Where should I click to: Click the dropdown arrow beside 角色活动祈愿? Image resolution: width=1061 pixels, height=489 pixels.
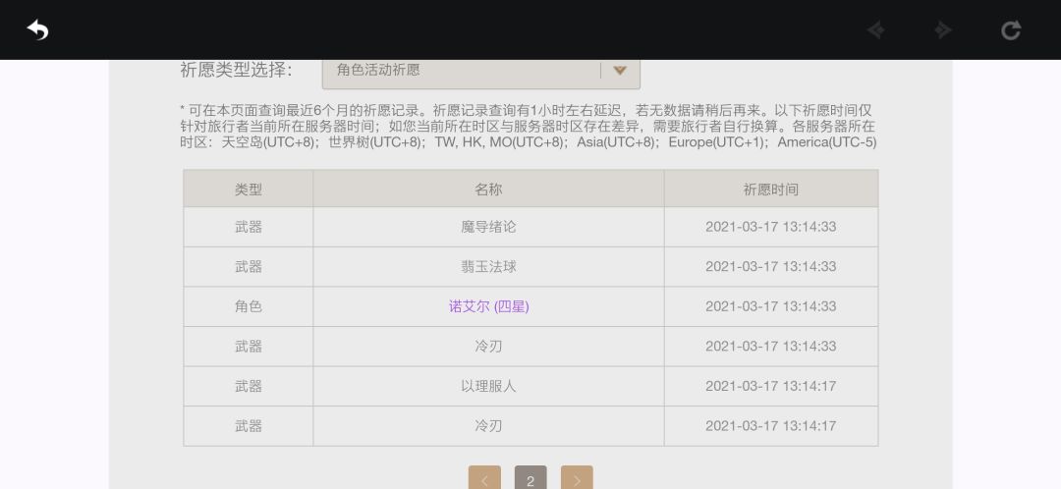click(620, 71)
